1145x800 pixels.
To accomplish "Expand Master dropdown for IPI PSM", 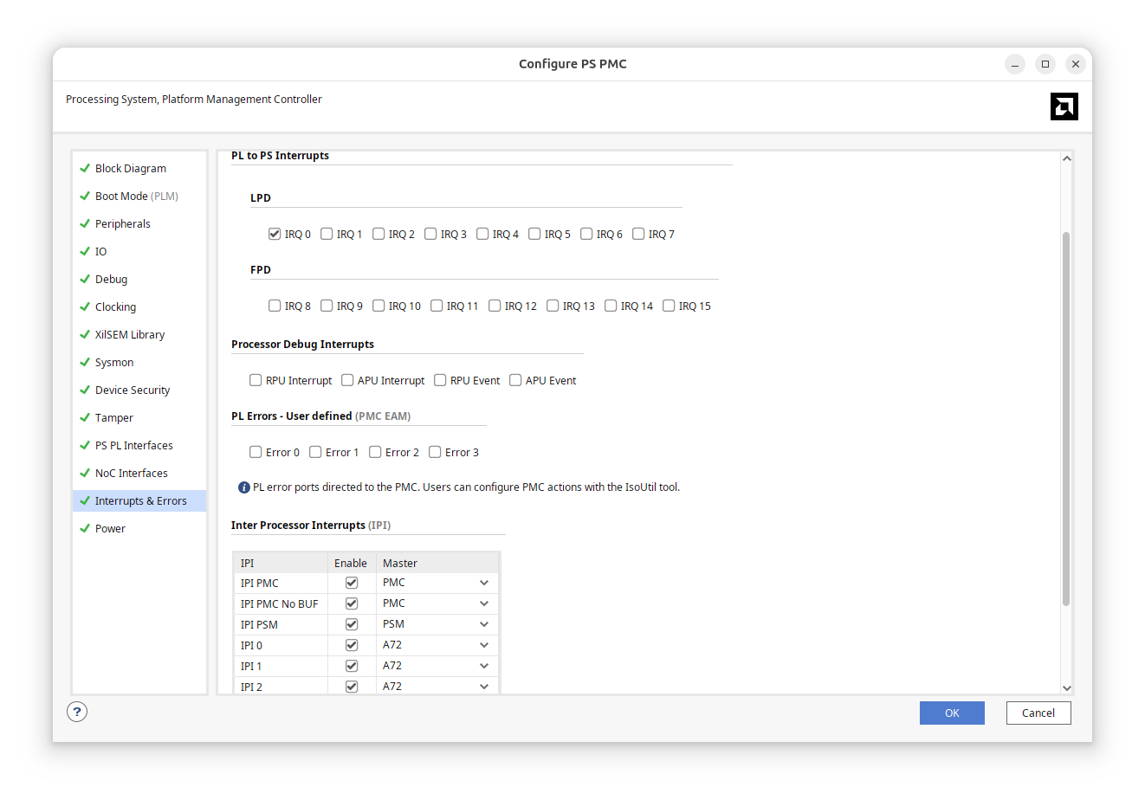I will point(483,624).
